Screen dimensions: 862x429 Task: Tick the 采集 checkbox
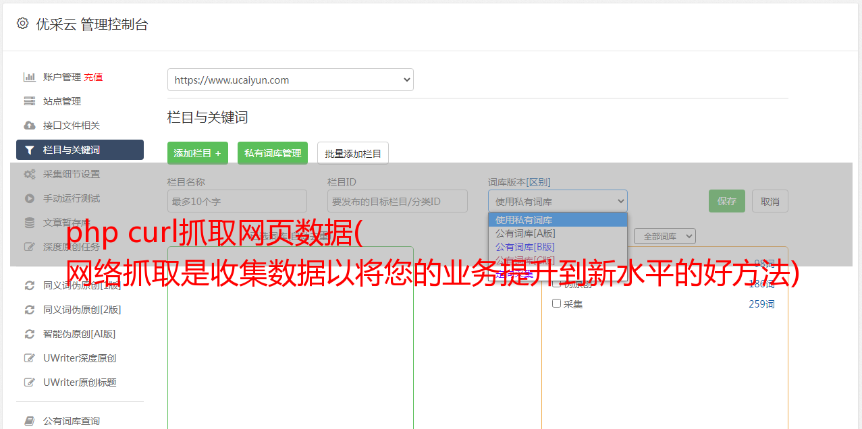coord(557,304)
